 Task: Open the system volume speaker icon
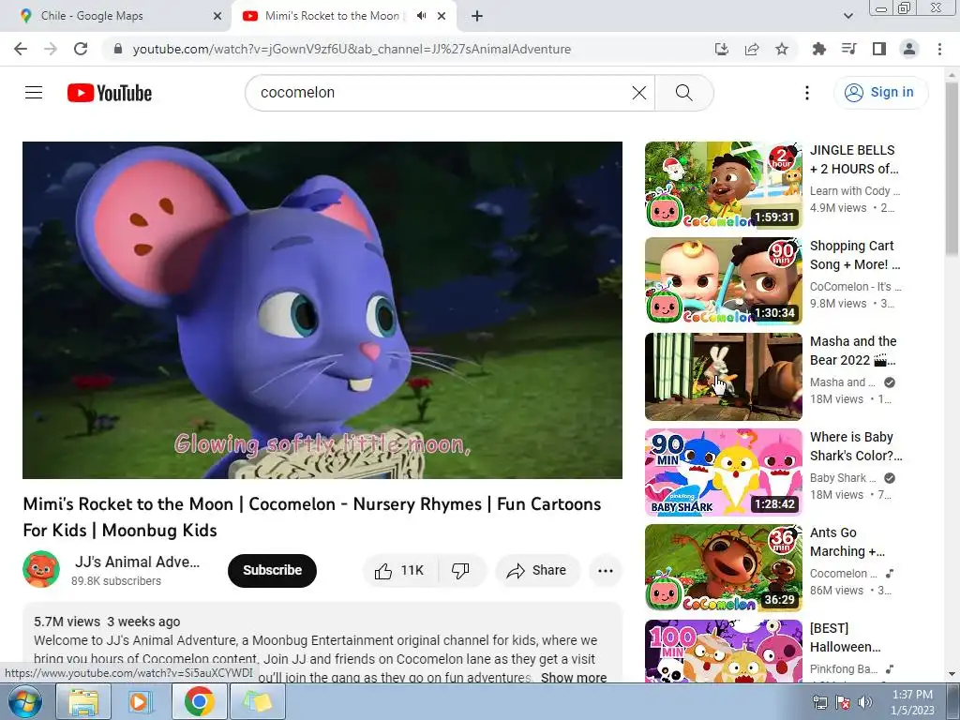pos(865,702)
